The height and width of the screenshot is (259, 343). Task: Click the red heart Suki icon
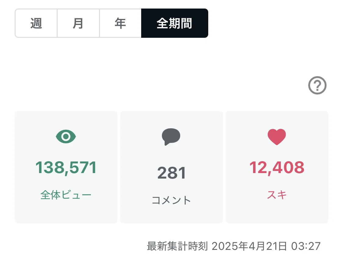click(277, 137)
